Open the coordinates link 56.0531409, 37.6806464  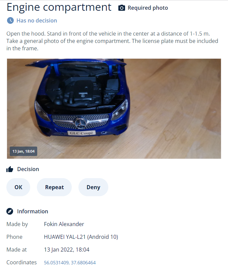(x=70, y=263)
